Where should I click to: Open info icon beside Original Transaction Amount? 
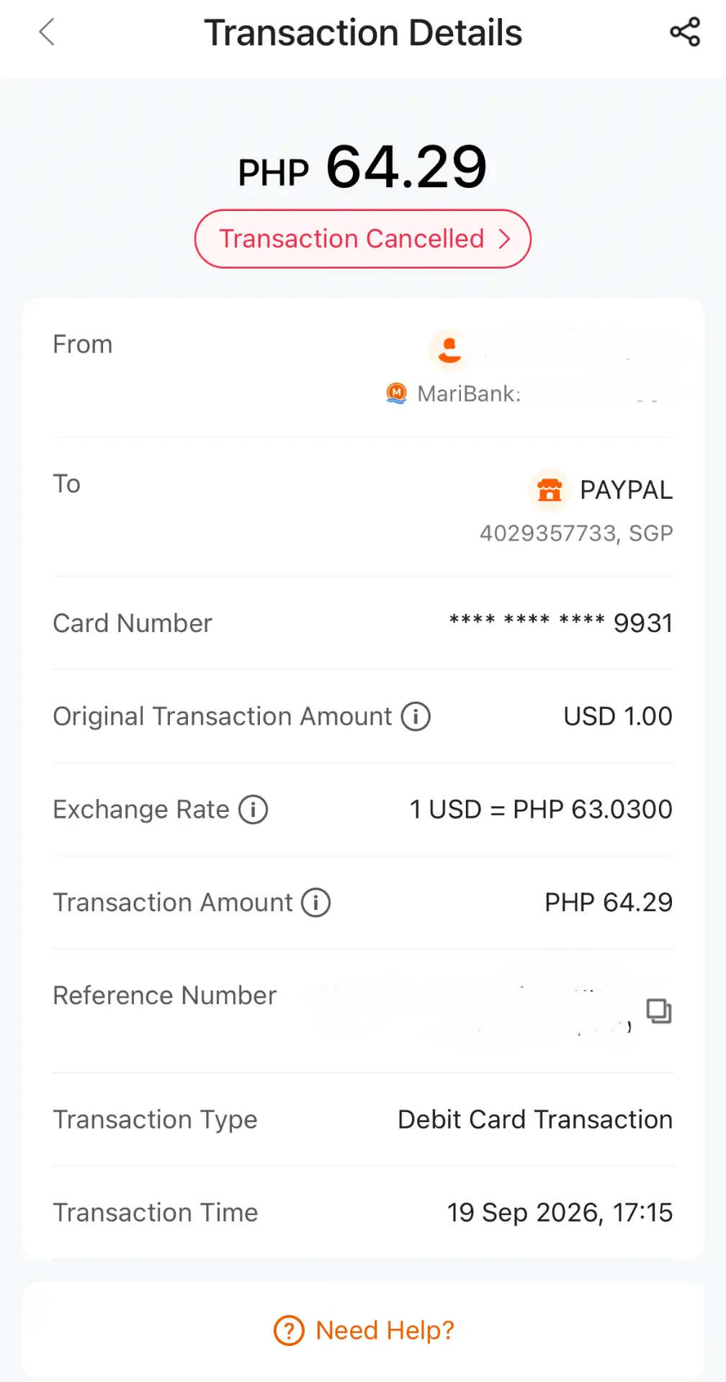pyautogui.click(x=416, y=716)
